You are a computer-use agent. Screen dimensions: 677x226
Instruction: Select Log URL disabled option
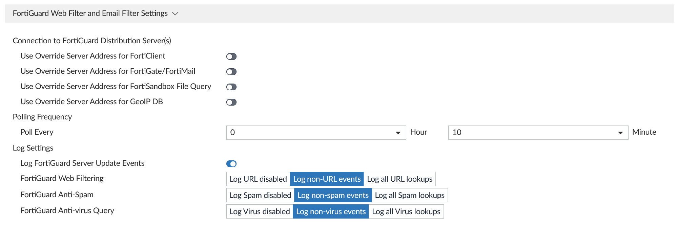tap(258, 179)
